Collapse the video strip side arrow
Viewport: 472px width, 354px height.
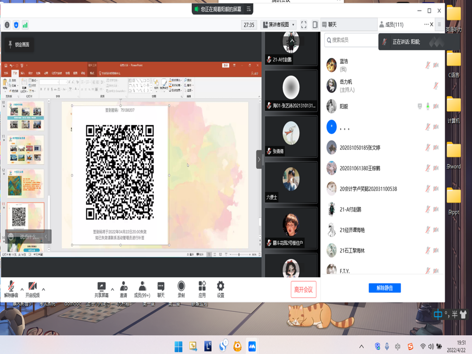259,159
